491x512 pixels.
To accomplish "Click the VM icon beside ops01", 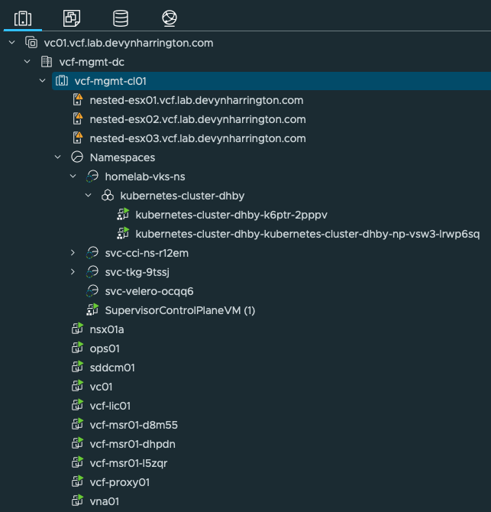I will (x=77, y=348).
